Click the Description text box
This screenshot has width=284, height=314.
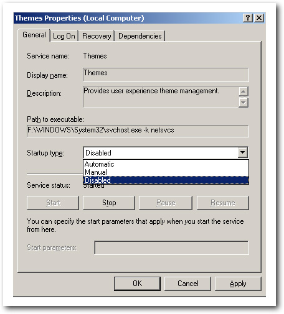pos(161,97)
